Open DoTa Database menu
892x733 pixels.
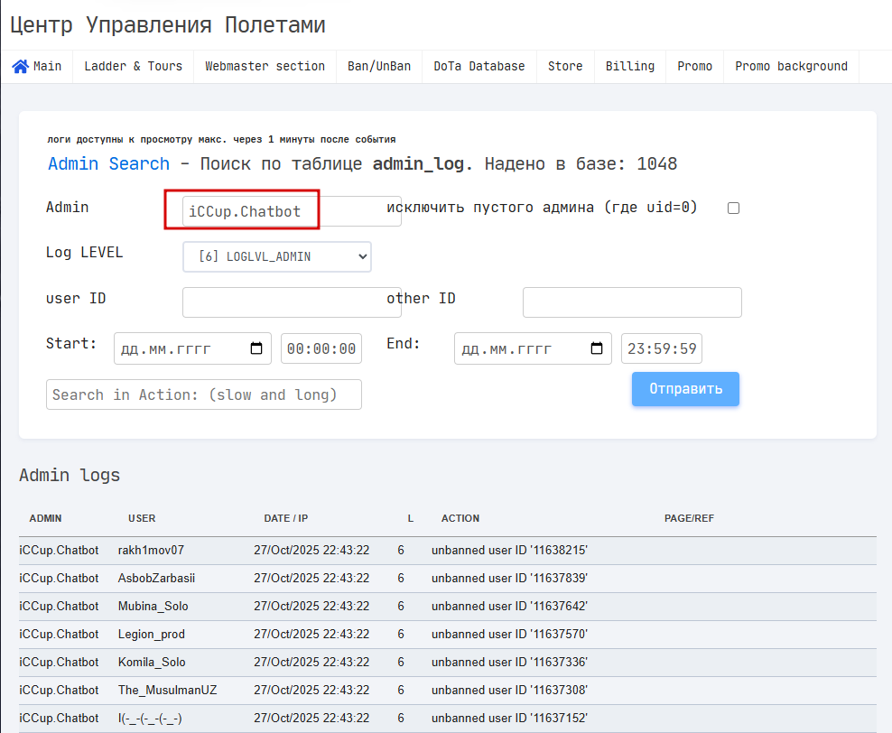[479, 67]
